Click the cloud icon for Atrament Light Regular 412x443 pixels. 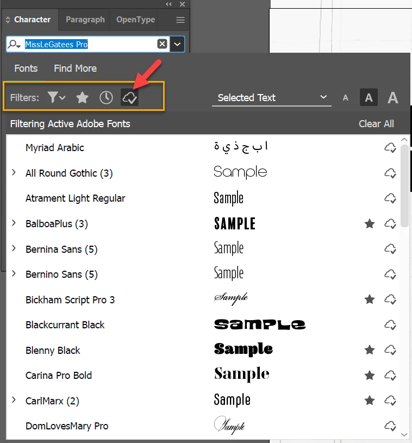point(390,198)
